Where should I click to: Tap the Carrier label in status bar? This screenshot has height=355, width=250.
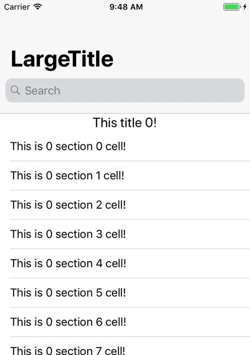click(x=17, y=7)
